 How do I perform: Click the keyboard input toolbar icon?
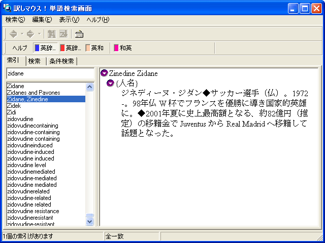point(79,34)
